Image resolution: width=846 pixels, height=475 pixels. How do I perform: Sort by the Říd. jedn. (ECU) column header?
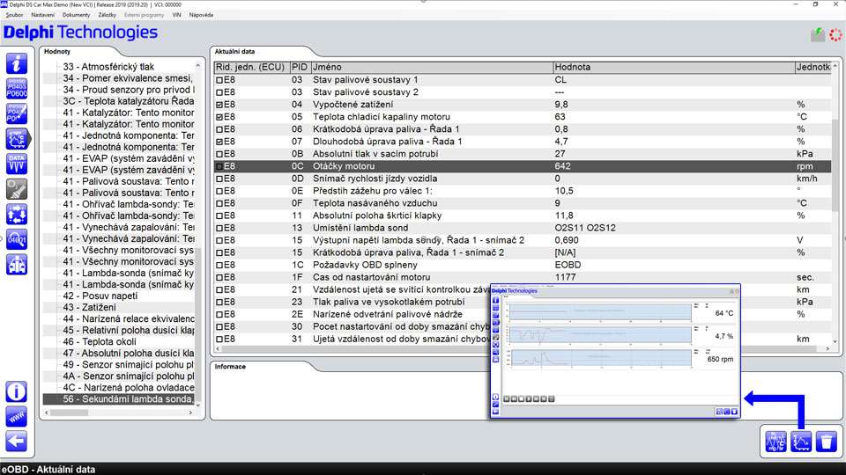point(252,68)
